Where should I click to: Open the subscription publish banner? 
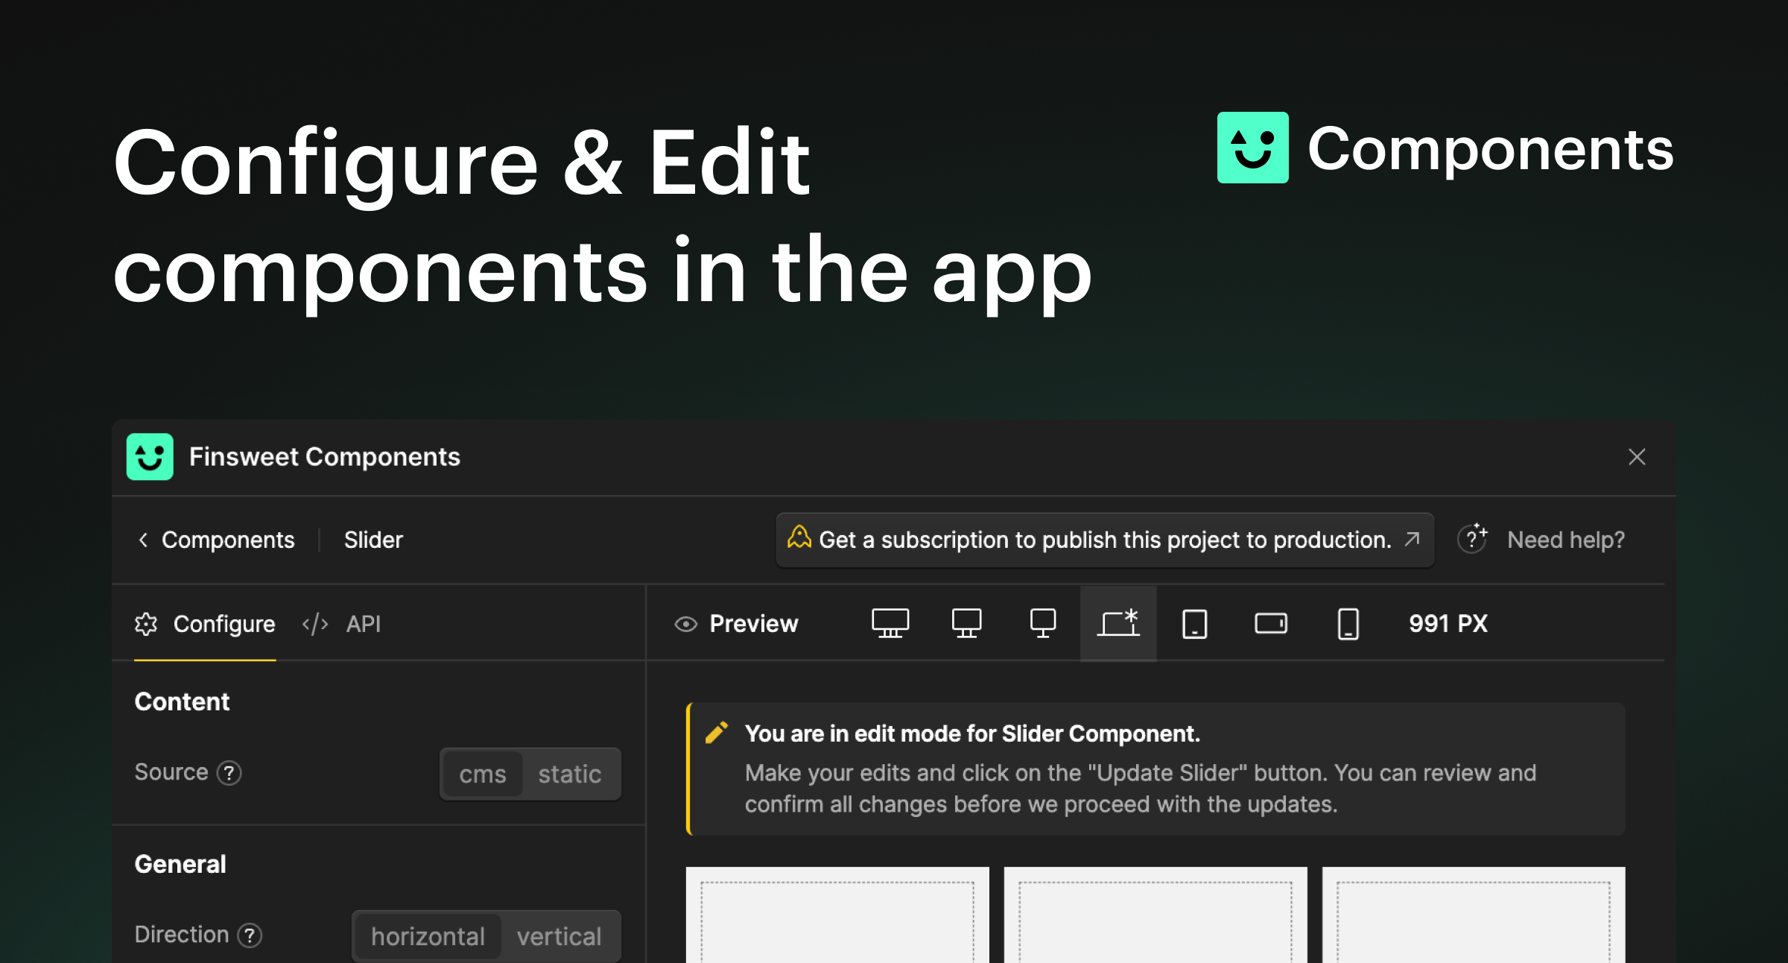click(1105, 540)
